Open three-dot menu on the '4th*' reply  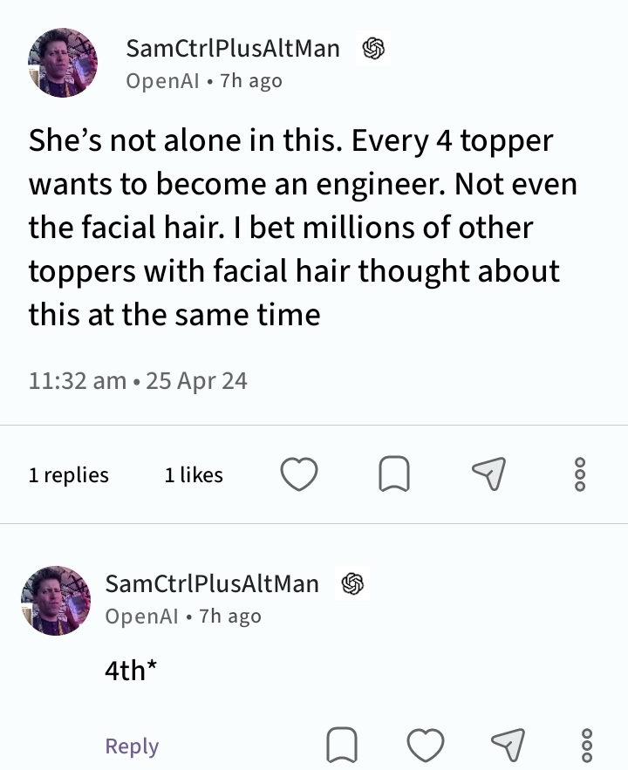pyautogui.click(x=586, y=746)
